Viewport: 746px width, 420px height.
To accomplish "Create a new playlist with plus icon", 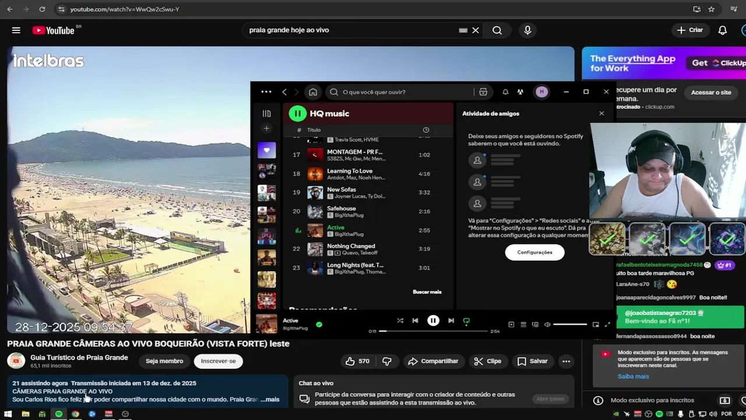I will pos(266,128).
